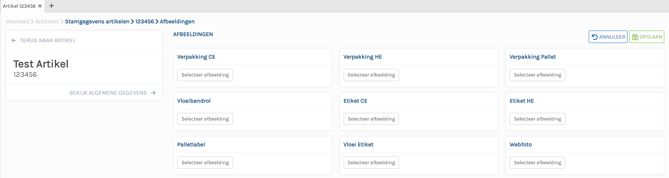The width and height of the screenshot is (669, 178).
Task: Click the arrow next to Bekijk algemene gegevens
Action: [153, 93]
